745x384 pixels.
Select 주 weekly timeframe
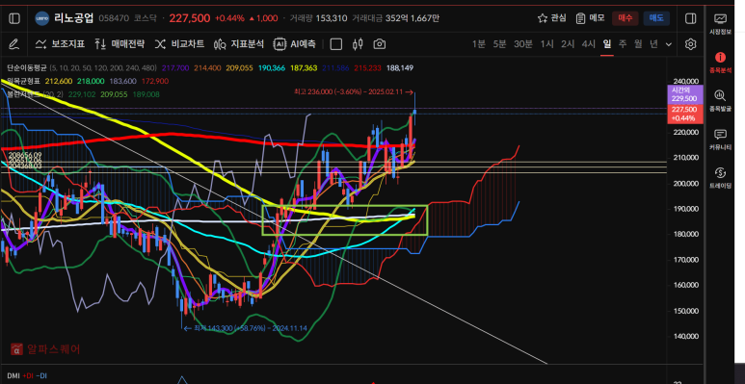623,44
